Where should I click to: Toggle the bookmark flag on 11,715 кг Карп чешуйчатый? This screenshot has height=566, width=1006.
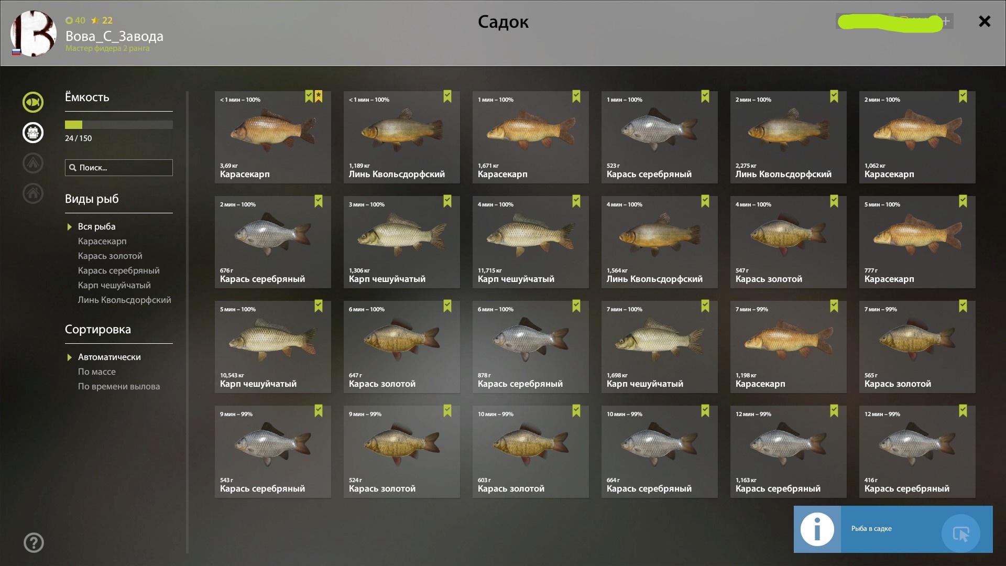[x=576, y=201]
